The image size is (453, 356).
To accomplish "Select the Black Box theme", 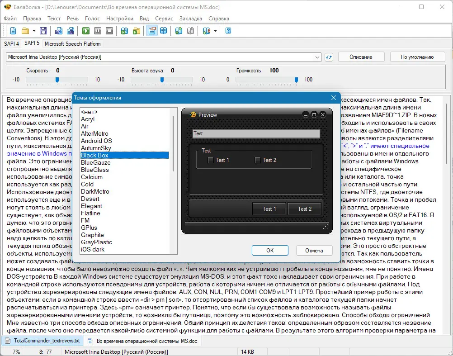I will tap(124, 155).
